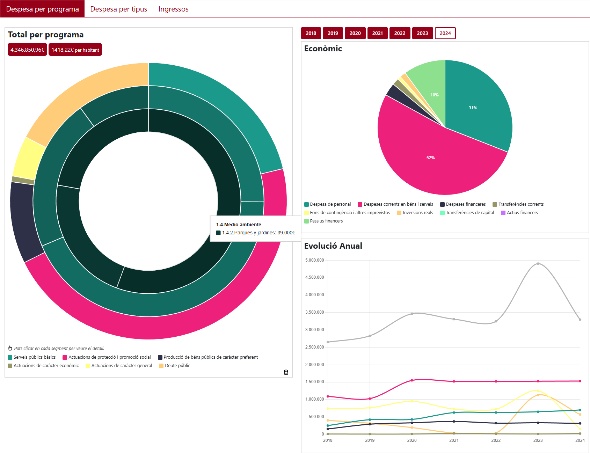
Task: Click the database icon below the donut chart
Action: (286, 372)
